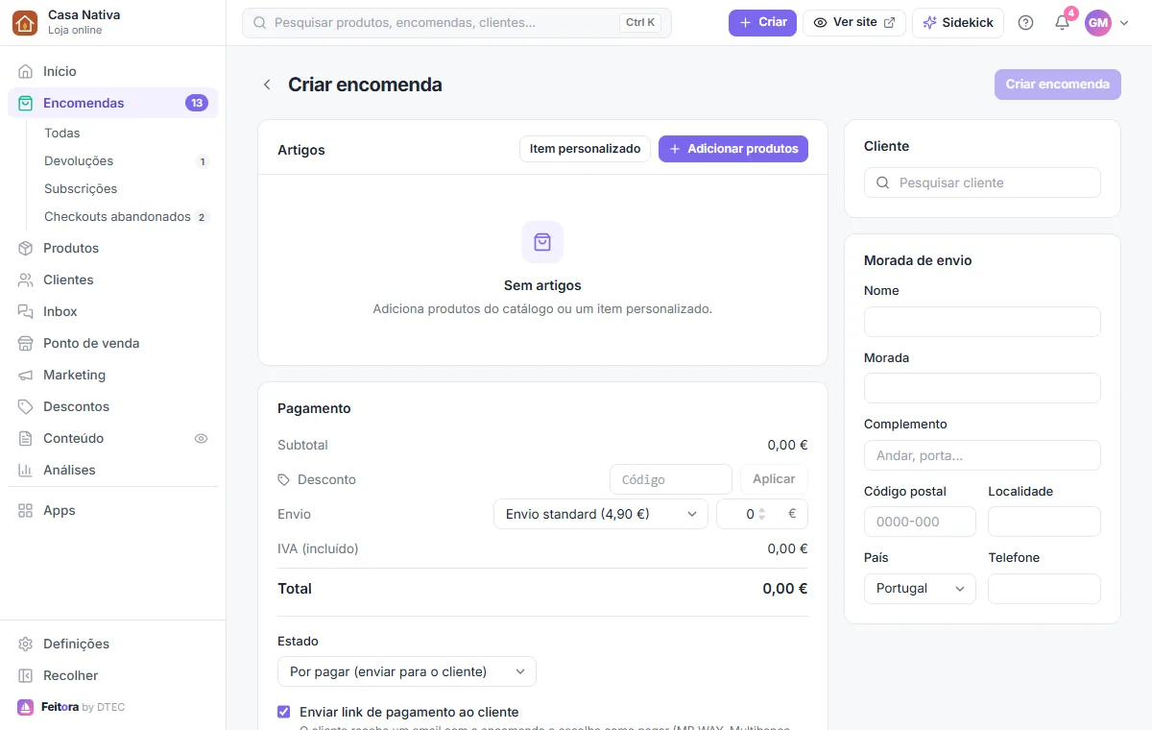Screen dimensions: 1152x730
Task: Focus the Morada address field
Action: click(982, 388)
